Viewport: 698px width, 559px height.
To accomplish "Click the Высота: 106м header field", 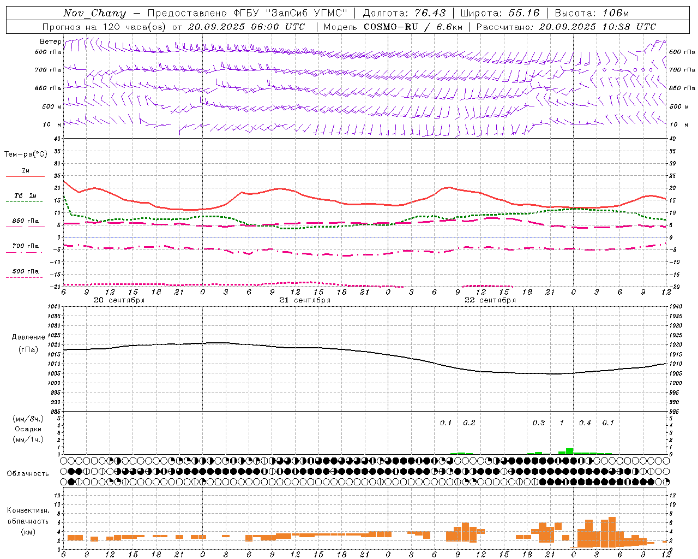I will point(592,13).
